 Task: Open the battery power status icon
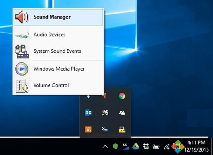pyautogui.click(x=156, y=147)
